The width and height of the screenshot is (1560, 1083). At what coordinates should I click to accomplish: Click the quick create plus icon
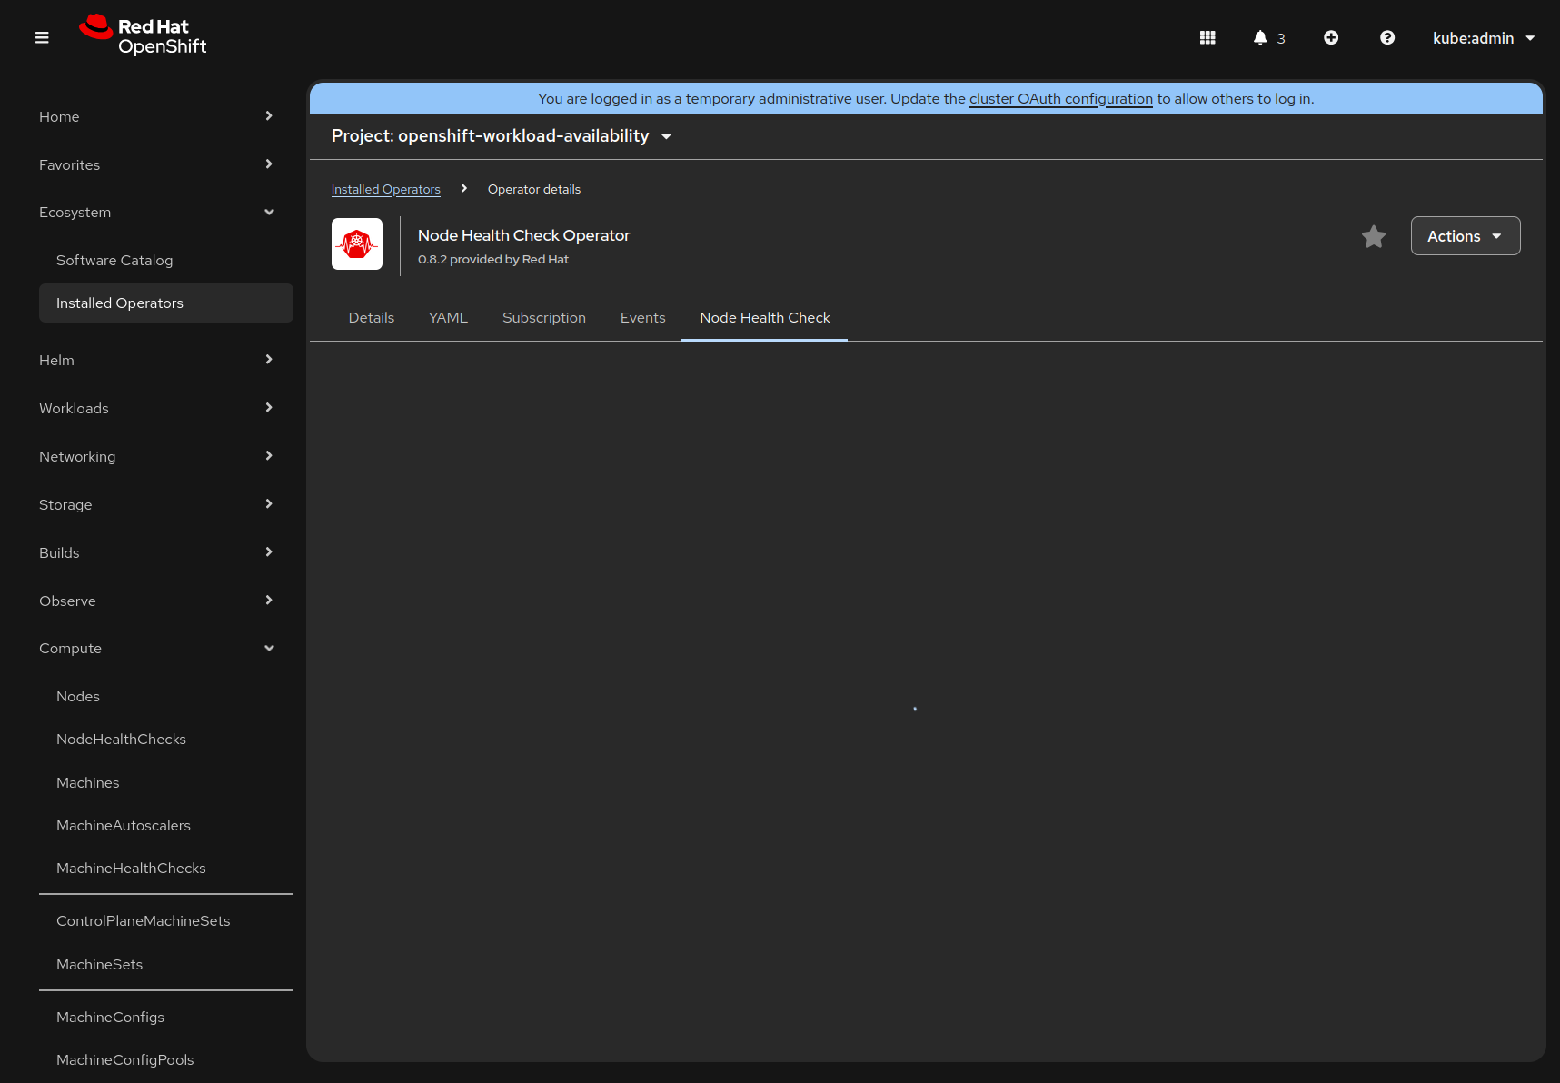pyautogui.click(x=1331, y=37)
